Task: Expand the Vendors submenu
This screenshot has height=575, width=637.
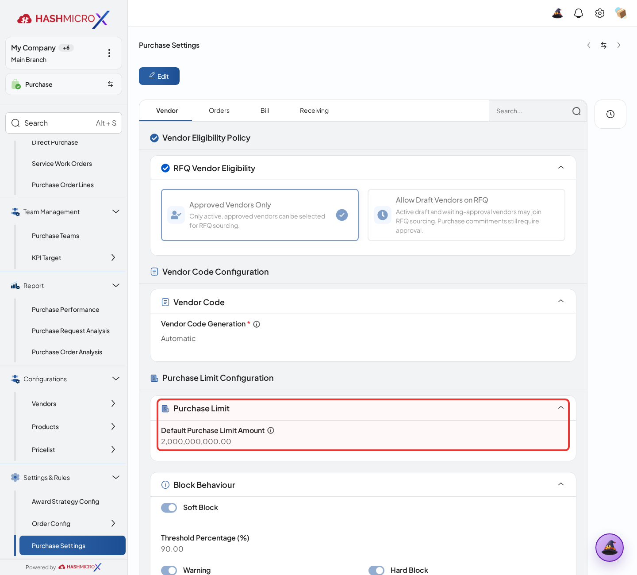Action: pos(113,403)
